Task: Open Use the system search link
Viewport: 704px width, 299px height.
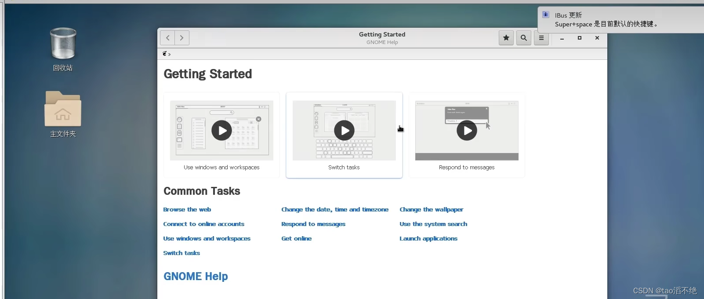Action: 433,224
